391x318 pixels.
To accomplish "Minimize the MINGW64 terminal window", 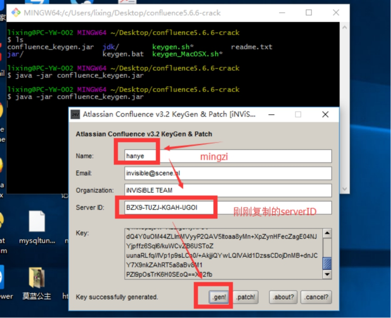I will (282, 13).
